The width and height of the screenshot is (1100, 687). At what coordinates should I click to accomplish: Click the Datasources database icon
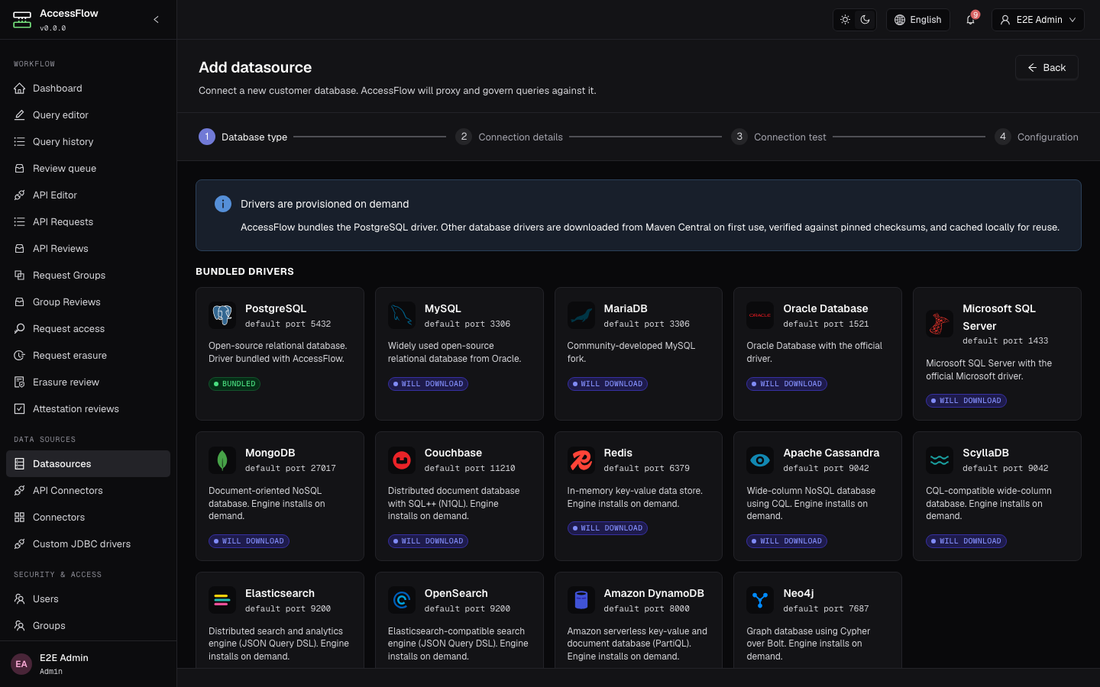pyautogui.click(x=20, y=464)
